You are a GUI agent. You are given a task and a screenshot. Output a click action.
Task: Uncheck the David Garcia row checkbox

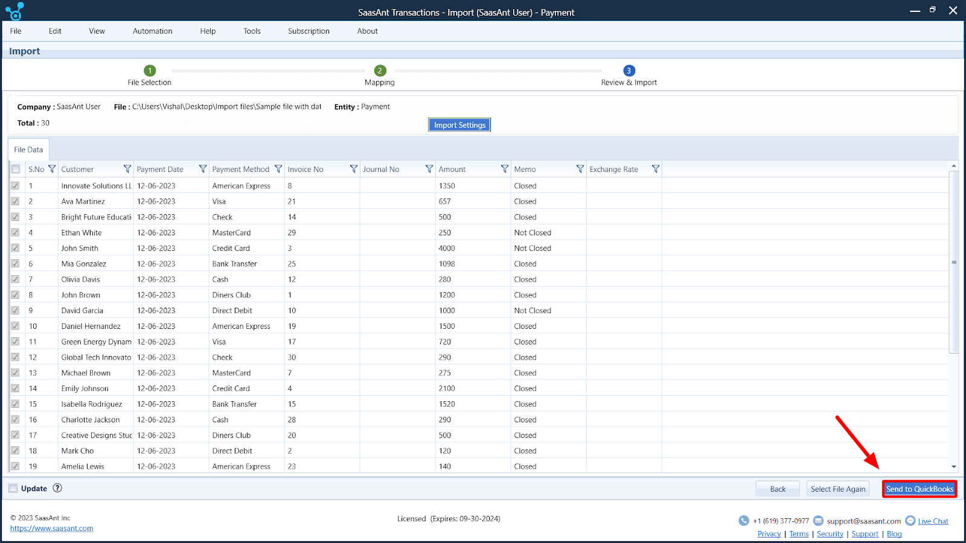[15, 310]
